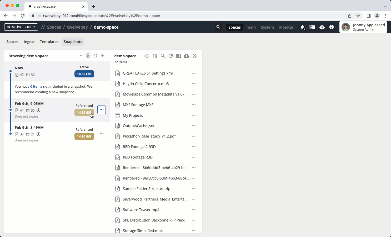This screenshot has width=391, height=237.
Task: Open more options for GREAT LAKES S1 Settings.xml
Action: tap(194, 73)
